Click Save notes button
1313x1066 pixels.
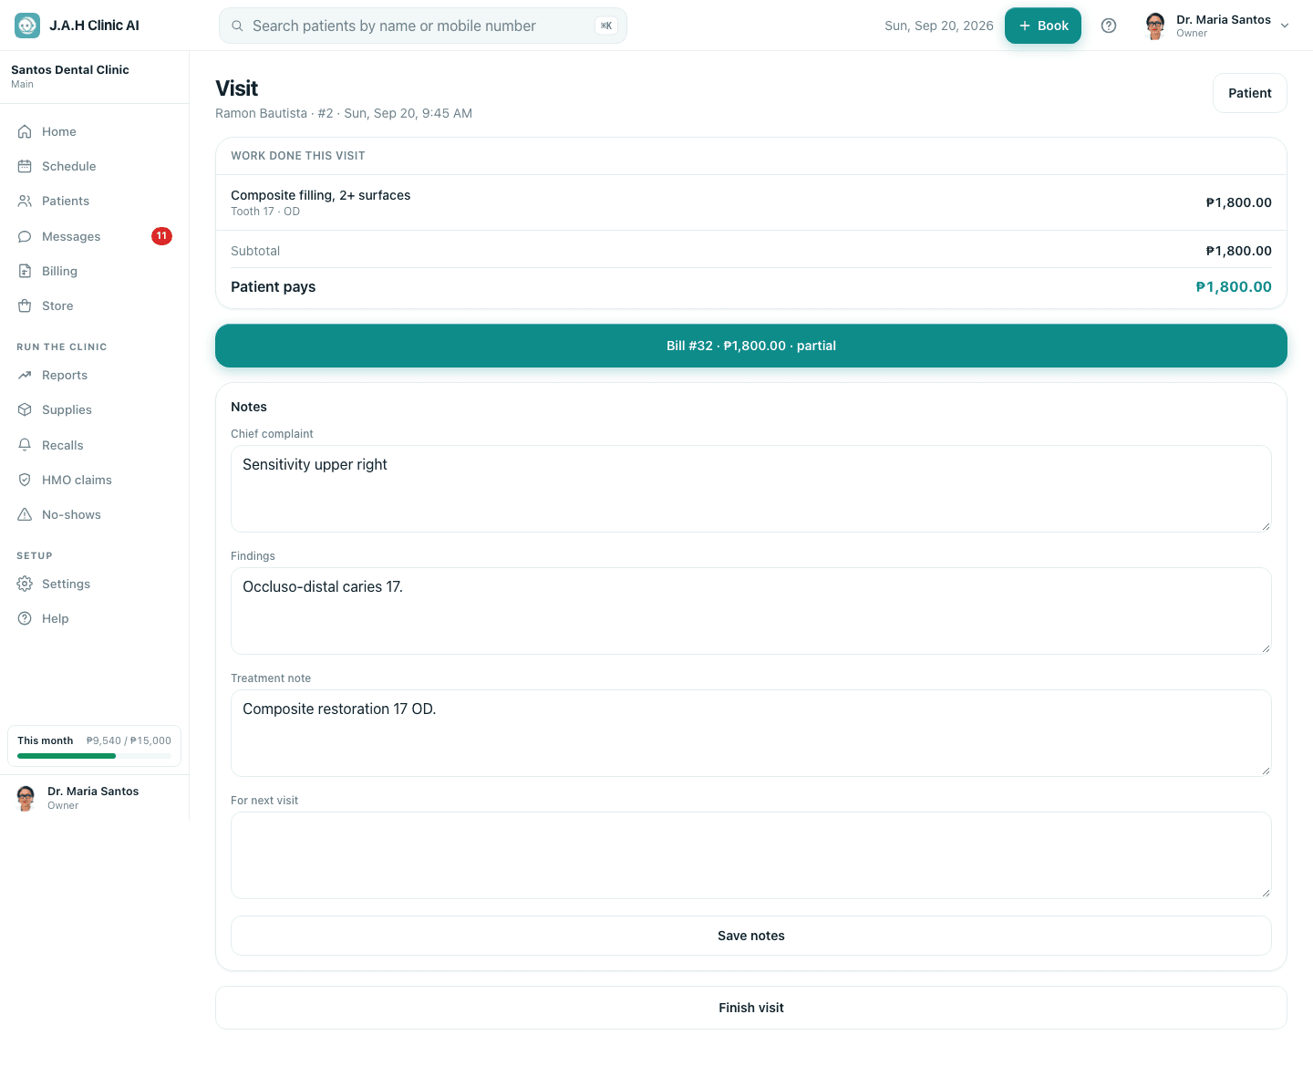(751, 936)
